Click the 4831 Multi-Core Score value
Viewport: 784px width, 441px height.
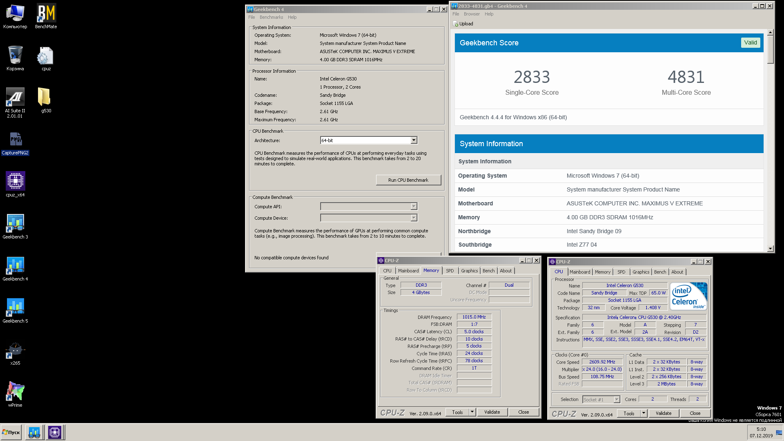pyautogui.click(x=686, y=77)
